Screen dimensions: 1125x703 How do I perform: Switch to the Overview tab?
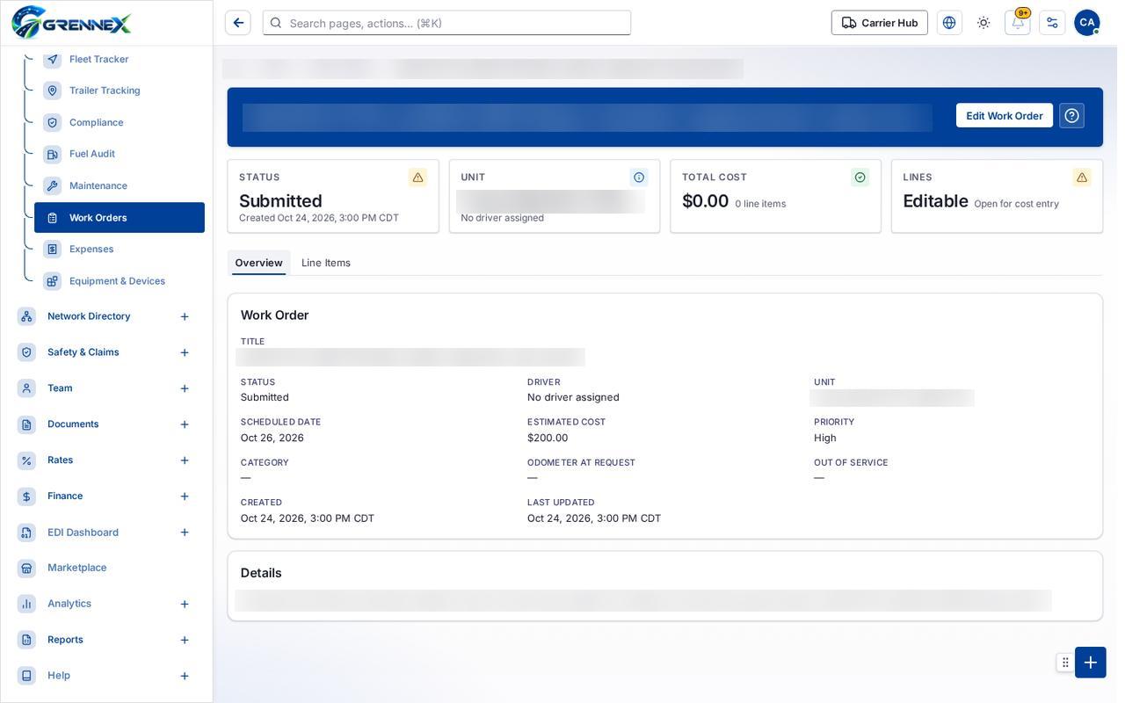tap(258, 263)
